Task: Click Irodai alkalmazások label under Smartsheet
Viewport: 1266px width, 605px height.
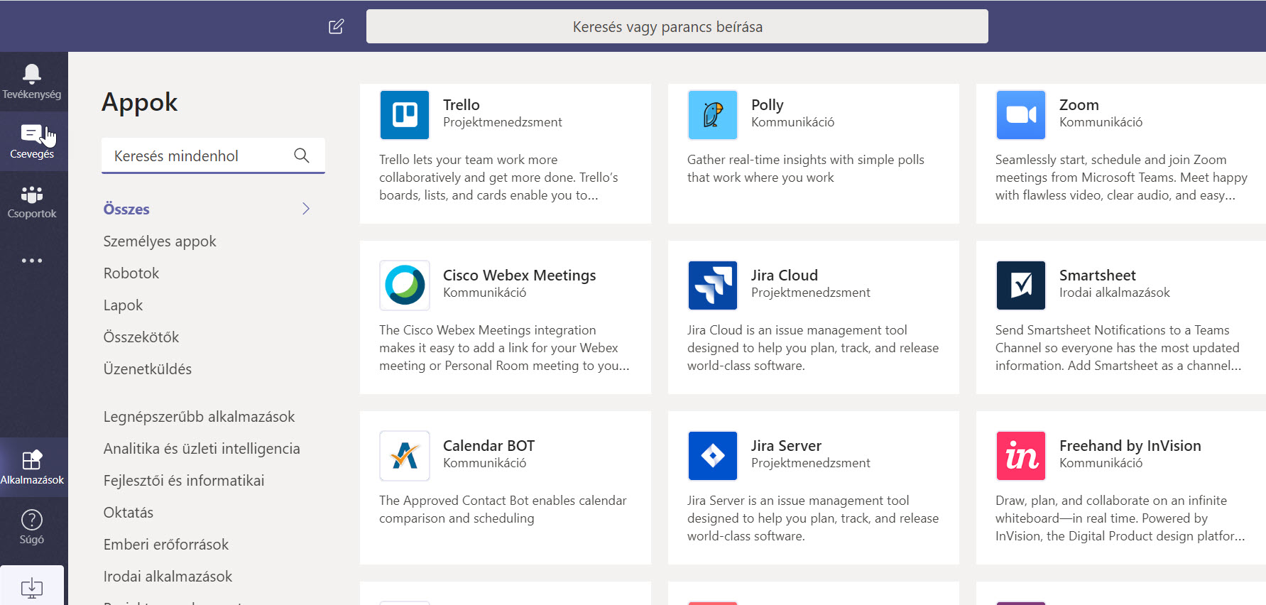Action: pyautogui.click(x=1115, y=293)
